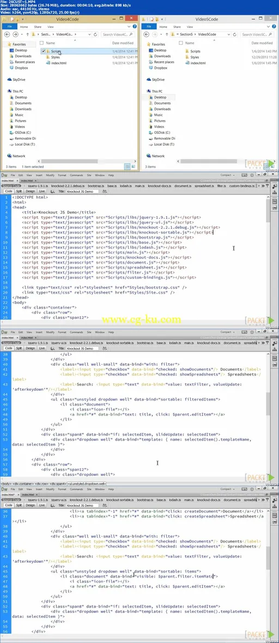Image resolution: width=279 pixels, height=643 pixels.
Task: Select div.span4 tag in tag selector bar
Action: coord(59,484)
